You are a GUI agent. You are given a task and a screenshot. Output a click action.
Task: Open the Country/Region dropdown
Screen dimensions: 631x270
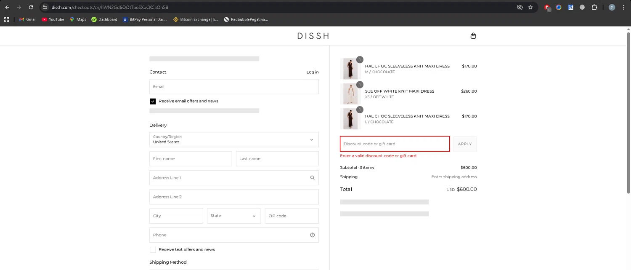tap(234, 139)
